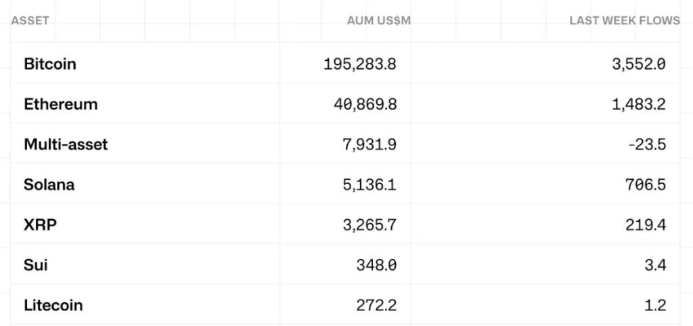This screenshot has width=693, height=326.
Task: Select the XRP asset name
Action: [x=40, y=225]
